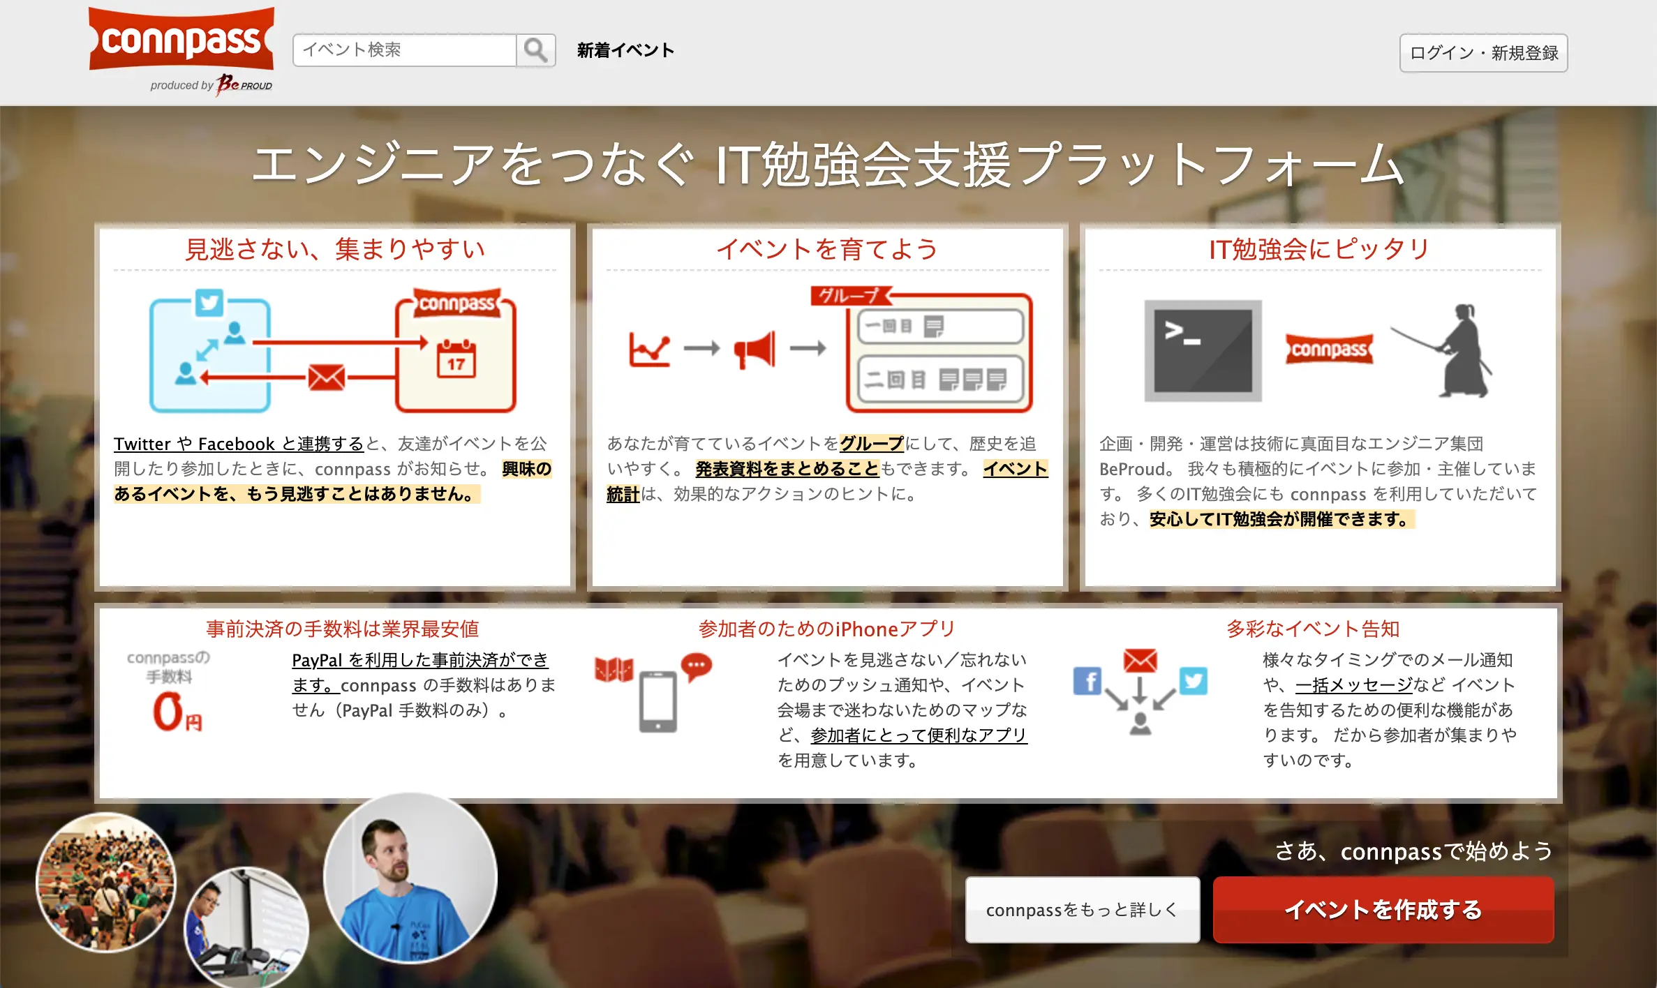Viewport: 1657px width, 988px height.
Task: Click the connpassをもっと詳しく button
Action: [1083, 910]
